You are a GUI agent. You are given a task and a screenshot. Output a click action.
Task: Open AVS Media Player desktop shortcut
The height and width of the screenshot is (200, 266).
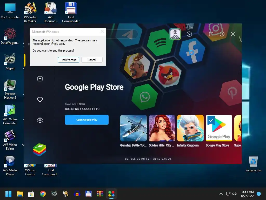[x=10, y=166]
